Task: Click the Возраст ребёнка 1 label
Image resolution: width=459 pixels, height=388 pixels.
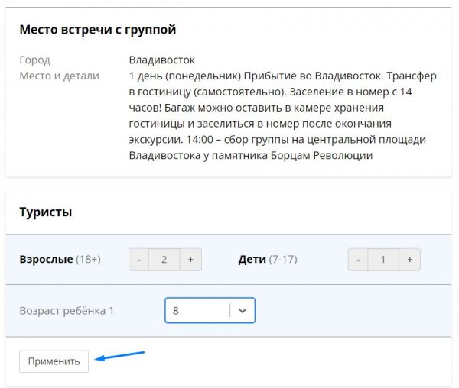Action: click(x=67, y=311)
